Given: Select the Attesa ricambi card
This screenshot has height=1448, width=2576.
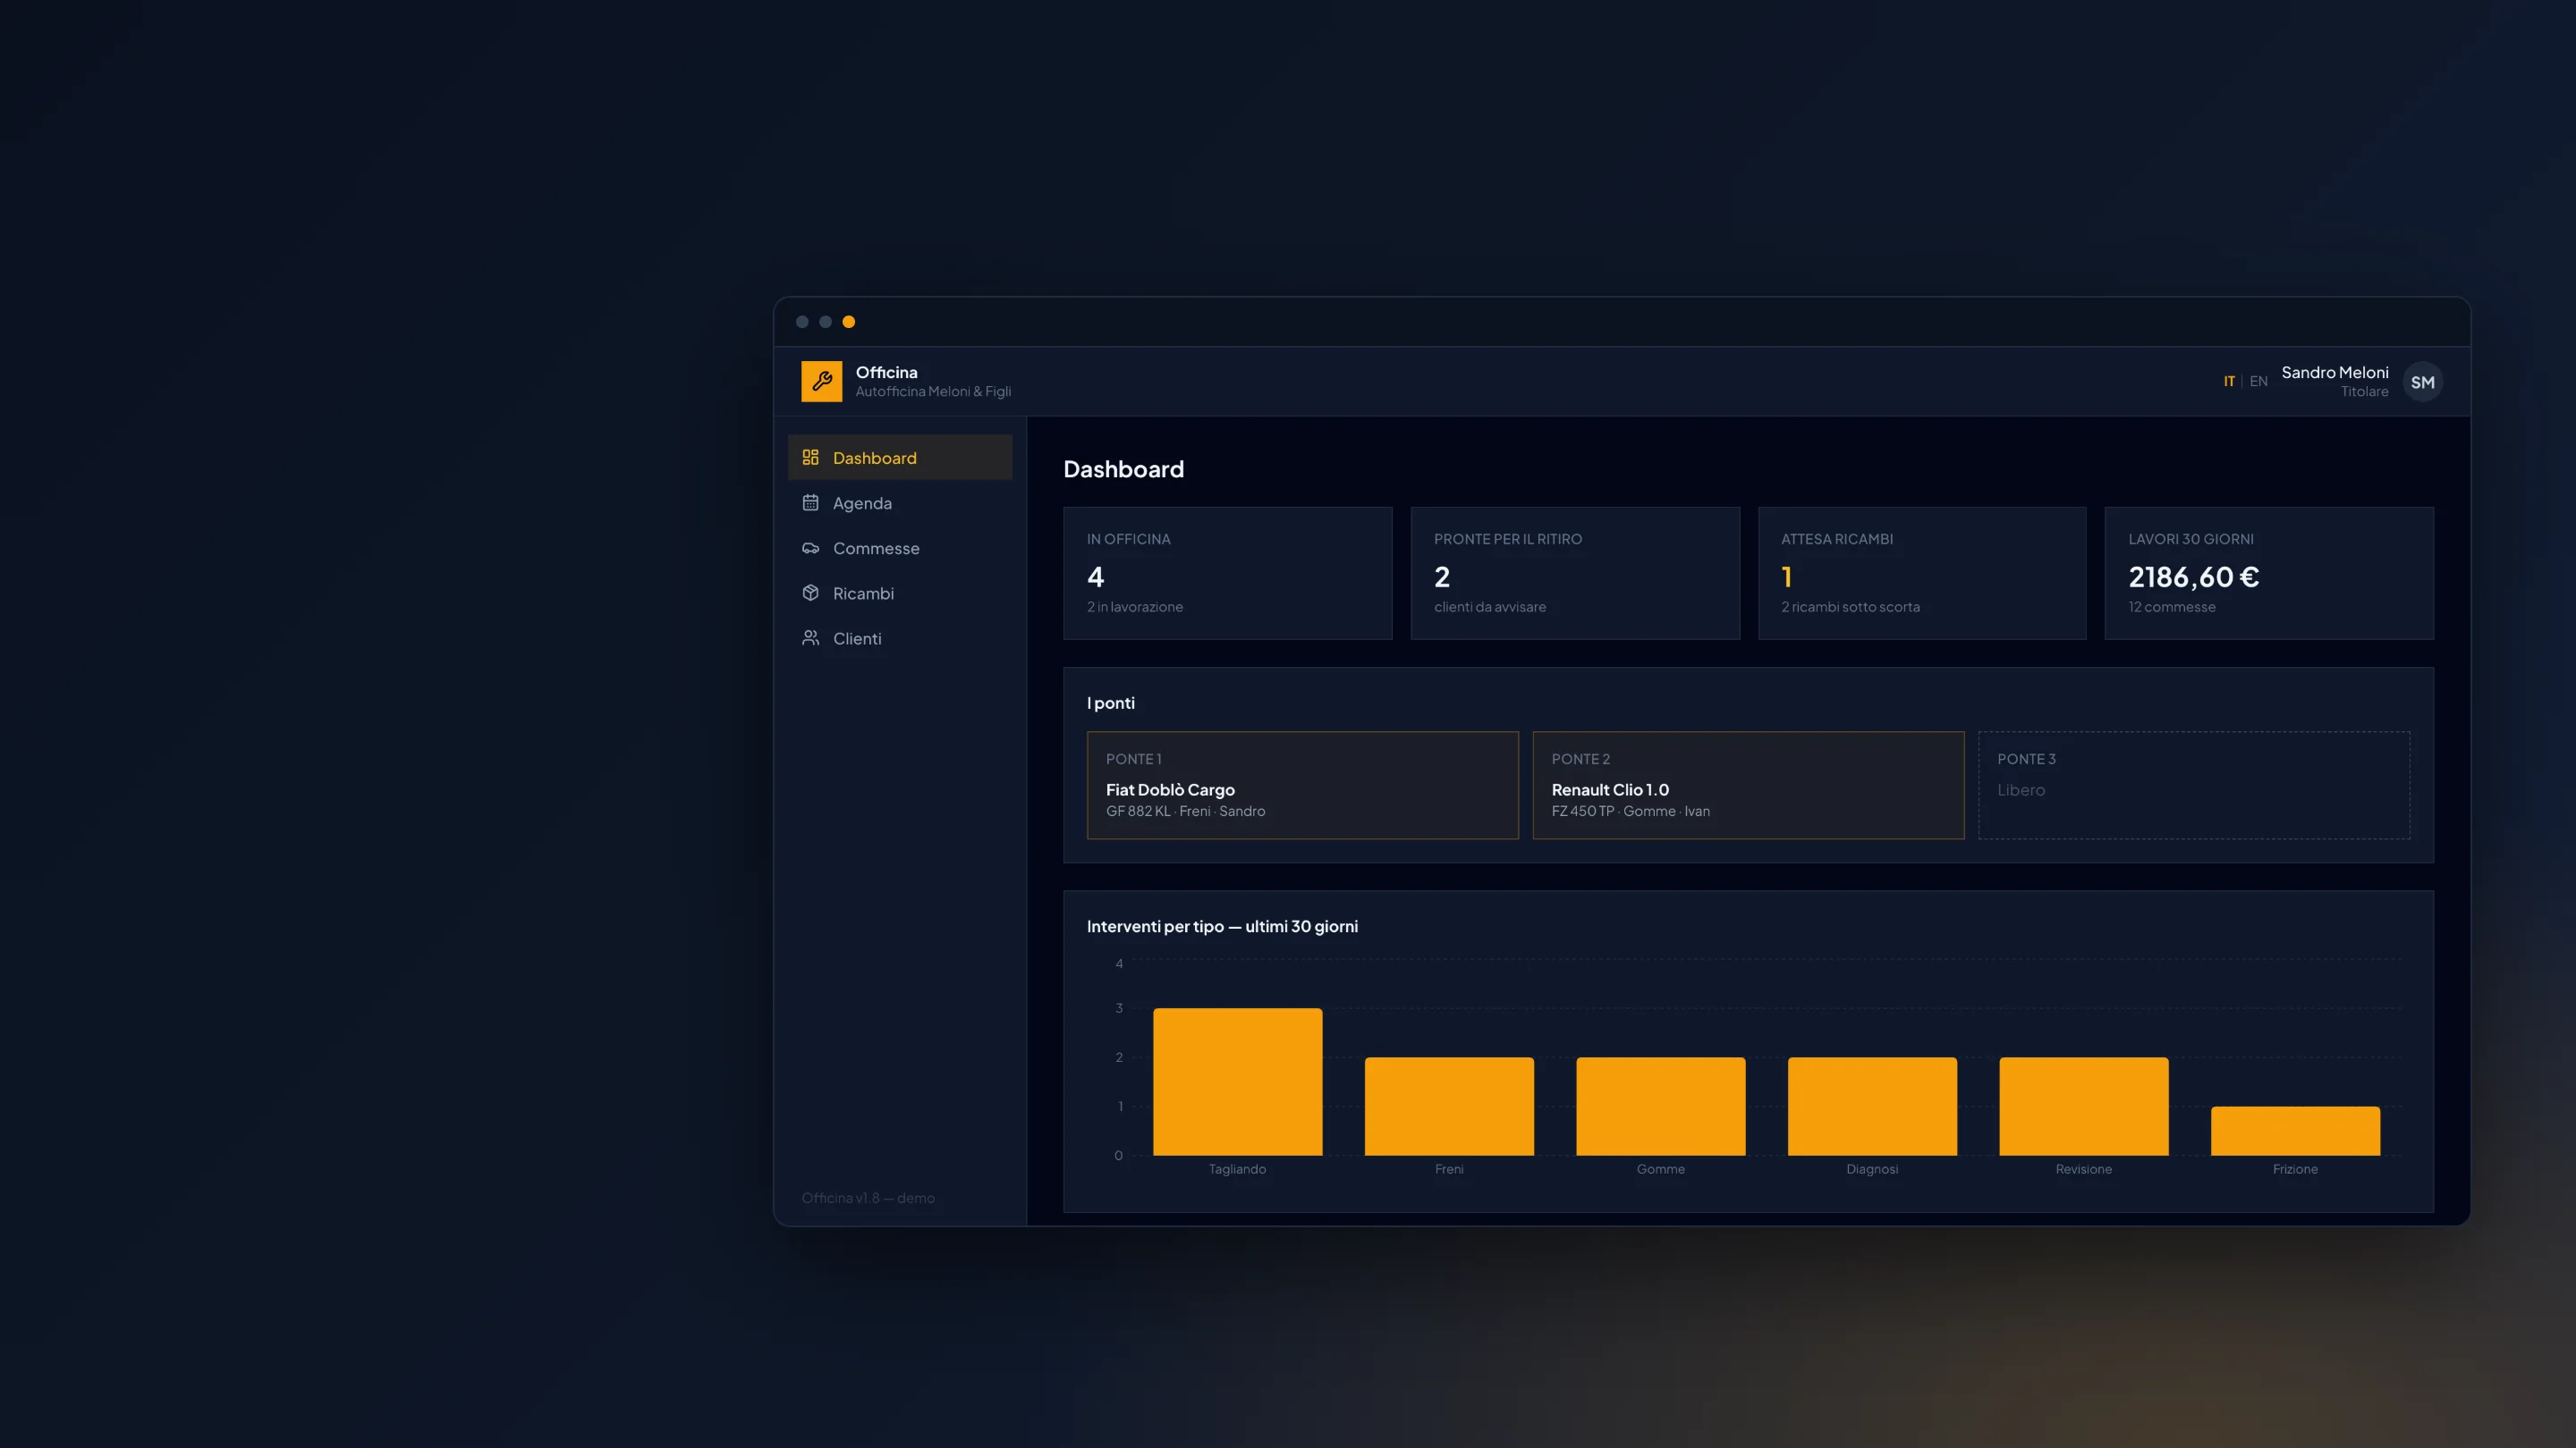Looking at the screenshot, I should pos(1922,573).
